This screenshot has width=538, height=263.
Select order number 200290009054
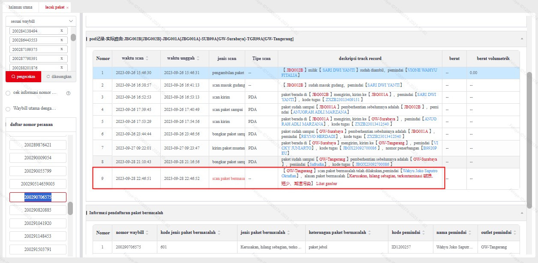[38, 158]
